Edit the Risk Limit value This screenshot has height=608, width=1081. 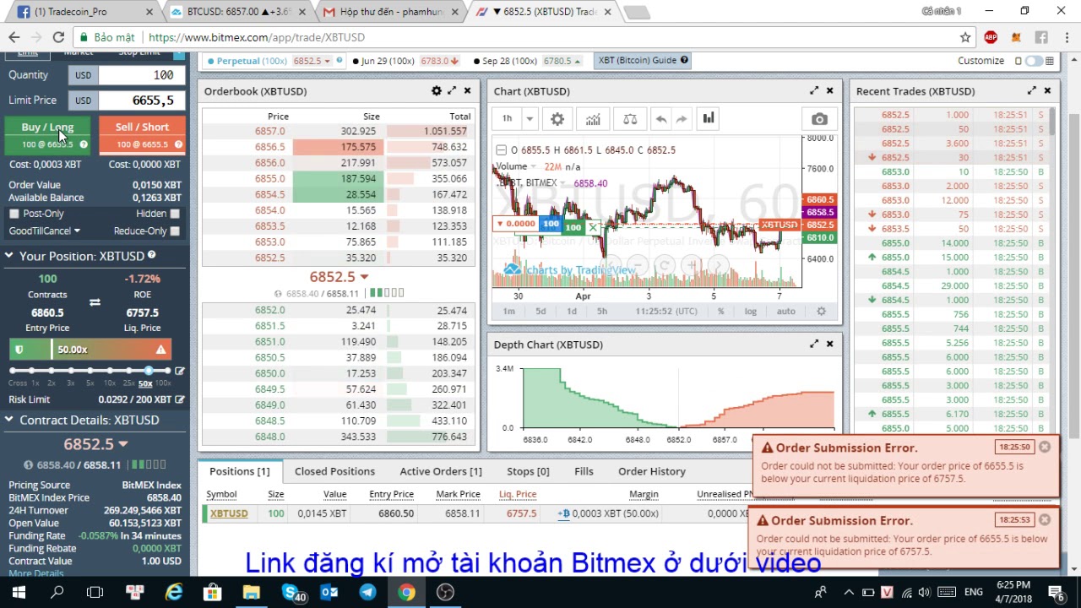(x=179, y=399)
